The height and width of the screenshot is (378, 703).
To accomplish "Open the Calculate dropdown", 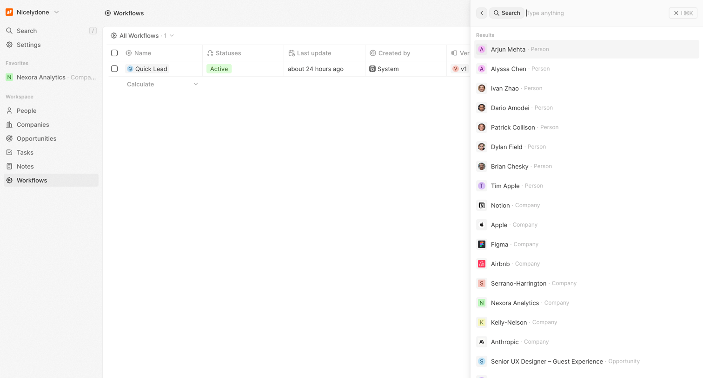I will coord(162,84).
